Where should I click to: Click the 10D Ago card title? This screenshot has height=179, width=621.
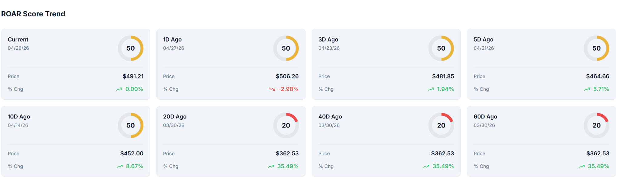[19, 117]
